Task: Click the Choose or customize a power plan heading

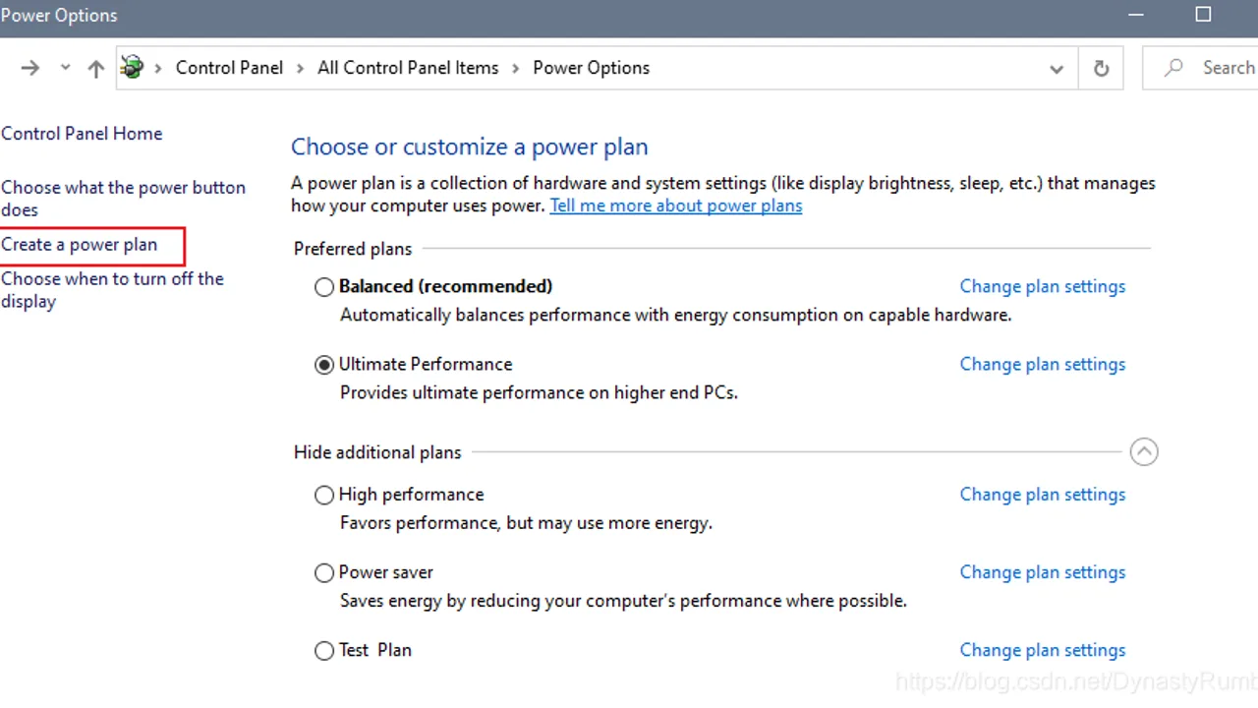Action: (470, 147)
